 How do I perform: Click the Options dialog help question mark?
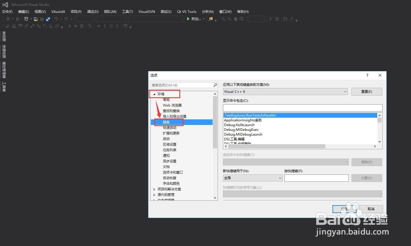coord(367,75)
